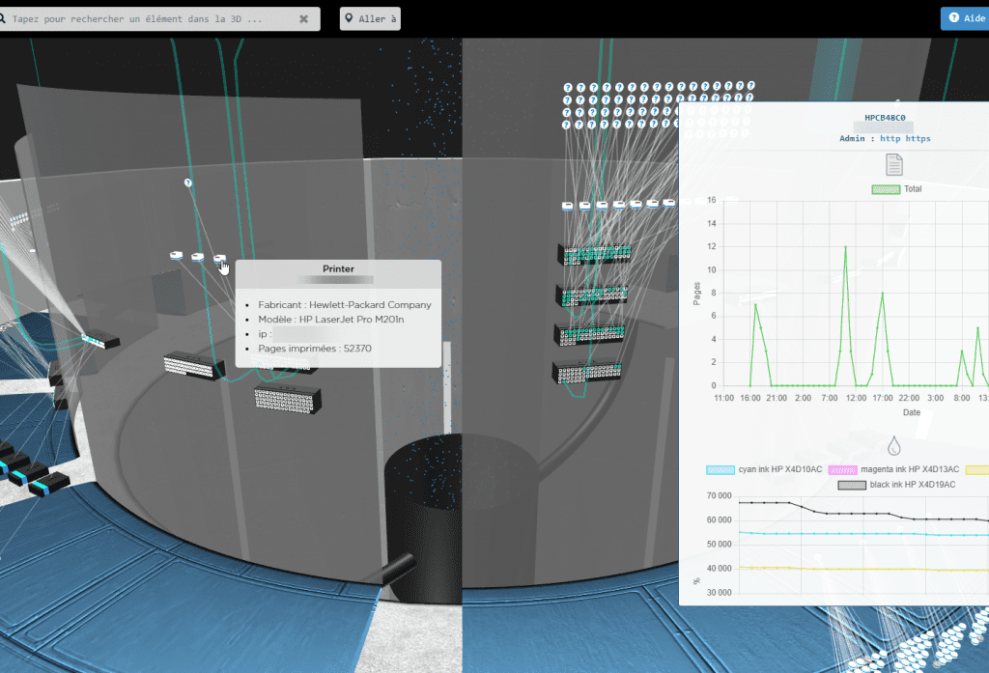Focus the 3D element search input field
This screenshot has width=989, height=673.
155,17
